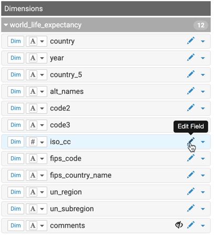Screen dimensions: 214x237
Task: Expand the right-side menu arrow for year
Action: [203, 58]
